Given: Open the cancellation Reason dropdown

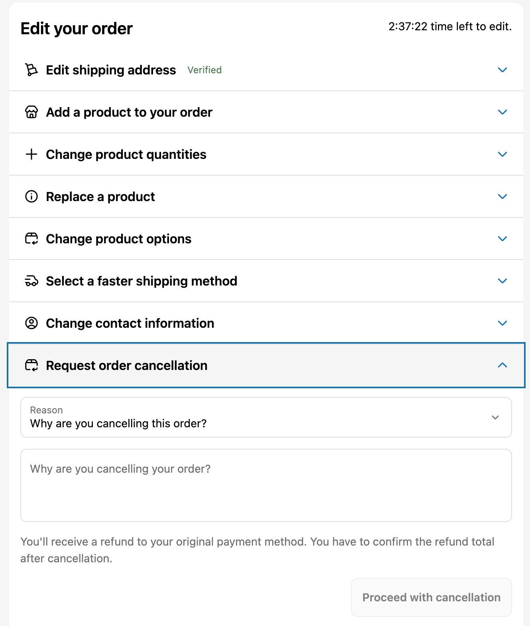Looking at the screenshot, I should [x=266, y=417].
